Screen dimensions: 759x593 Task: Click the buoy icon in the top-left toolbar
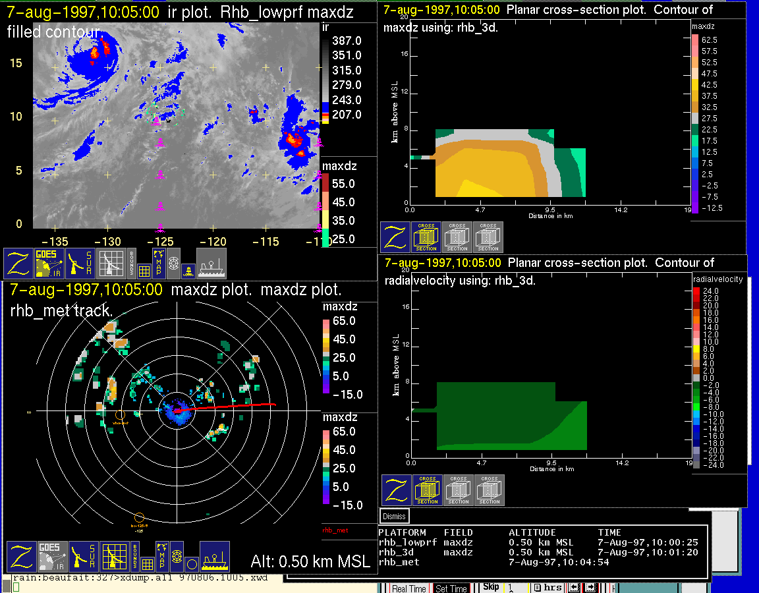coord(187,269)
